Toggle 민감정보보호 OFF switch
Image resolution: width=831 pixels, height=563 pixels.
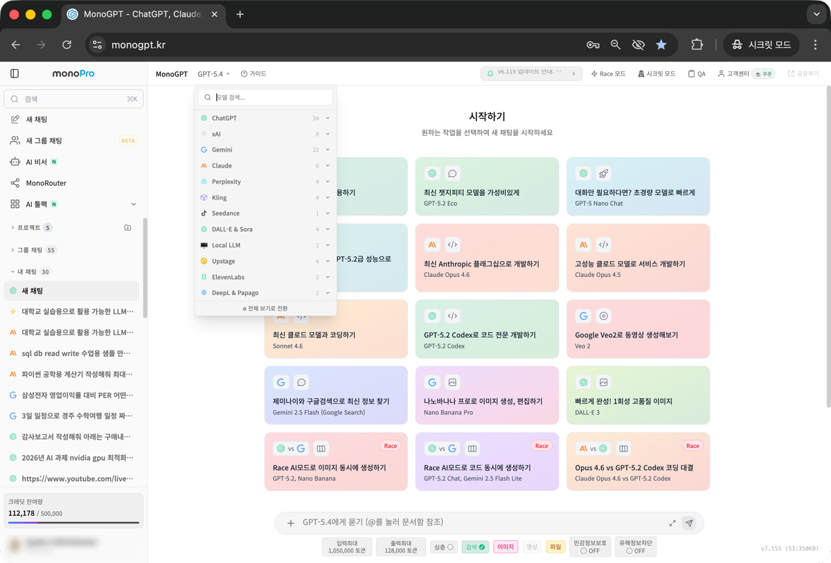click(590, 546)
